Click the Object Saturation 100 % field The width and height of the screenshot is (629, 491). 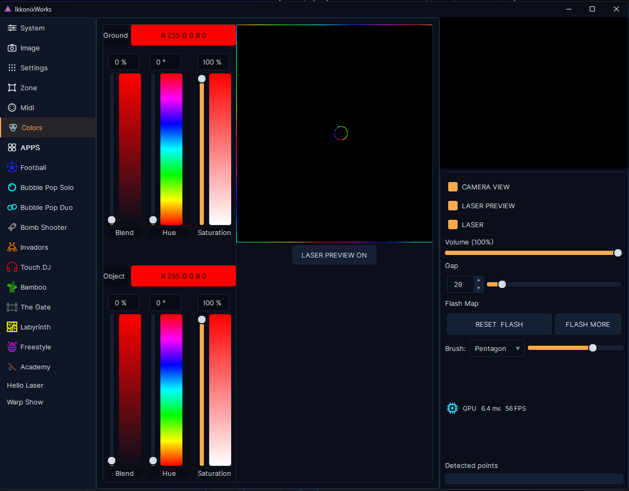pos(213,303)
